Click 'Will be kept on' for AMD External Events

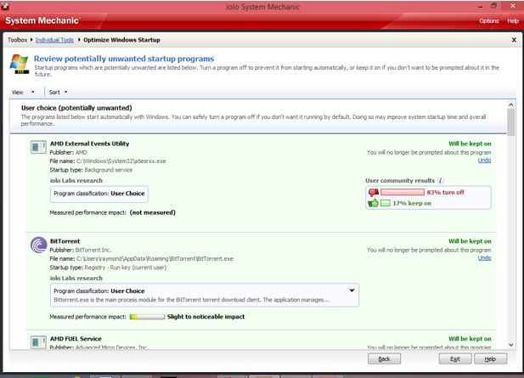(x=470, y=144)
